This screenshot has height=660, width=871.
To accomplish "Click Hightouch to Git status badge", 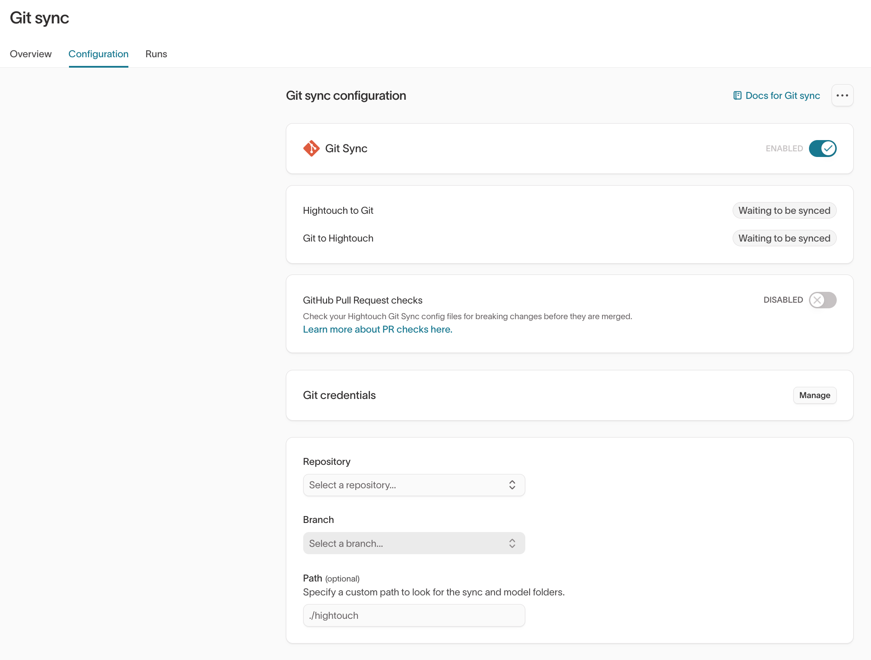I will click(784, 210).
